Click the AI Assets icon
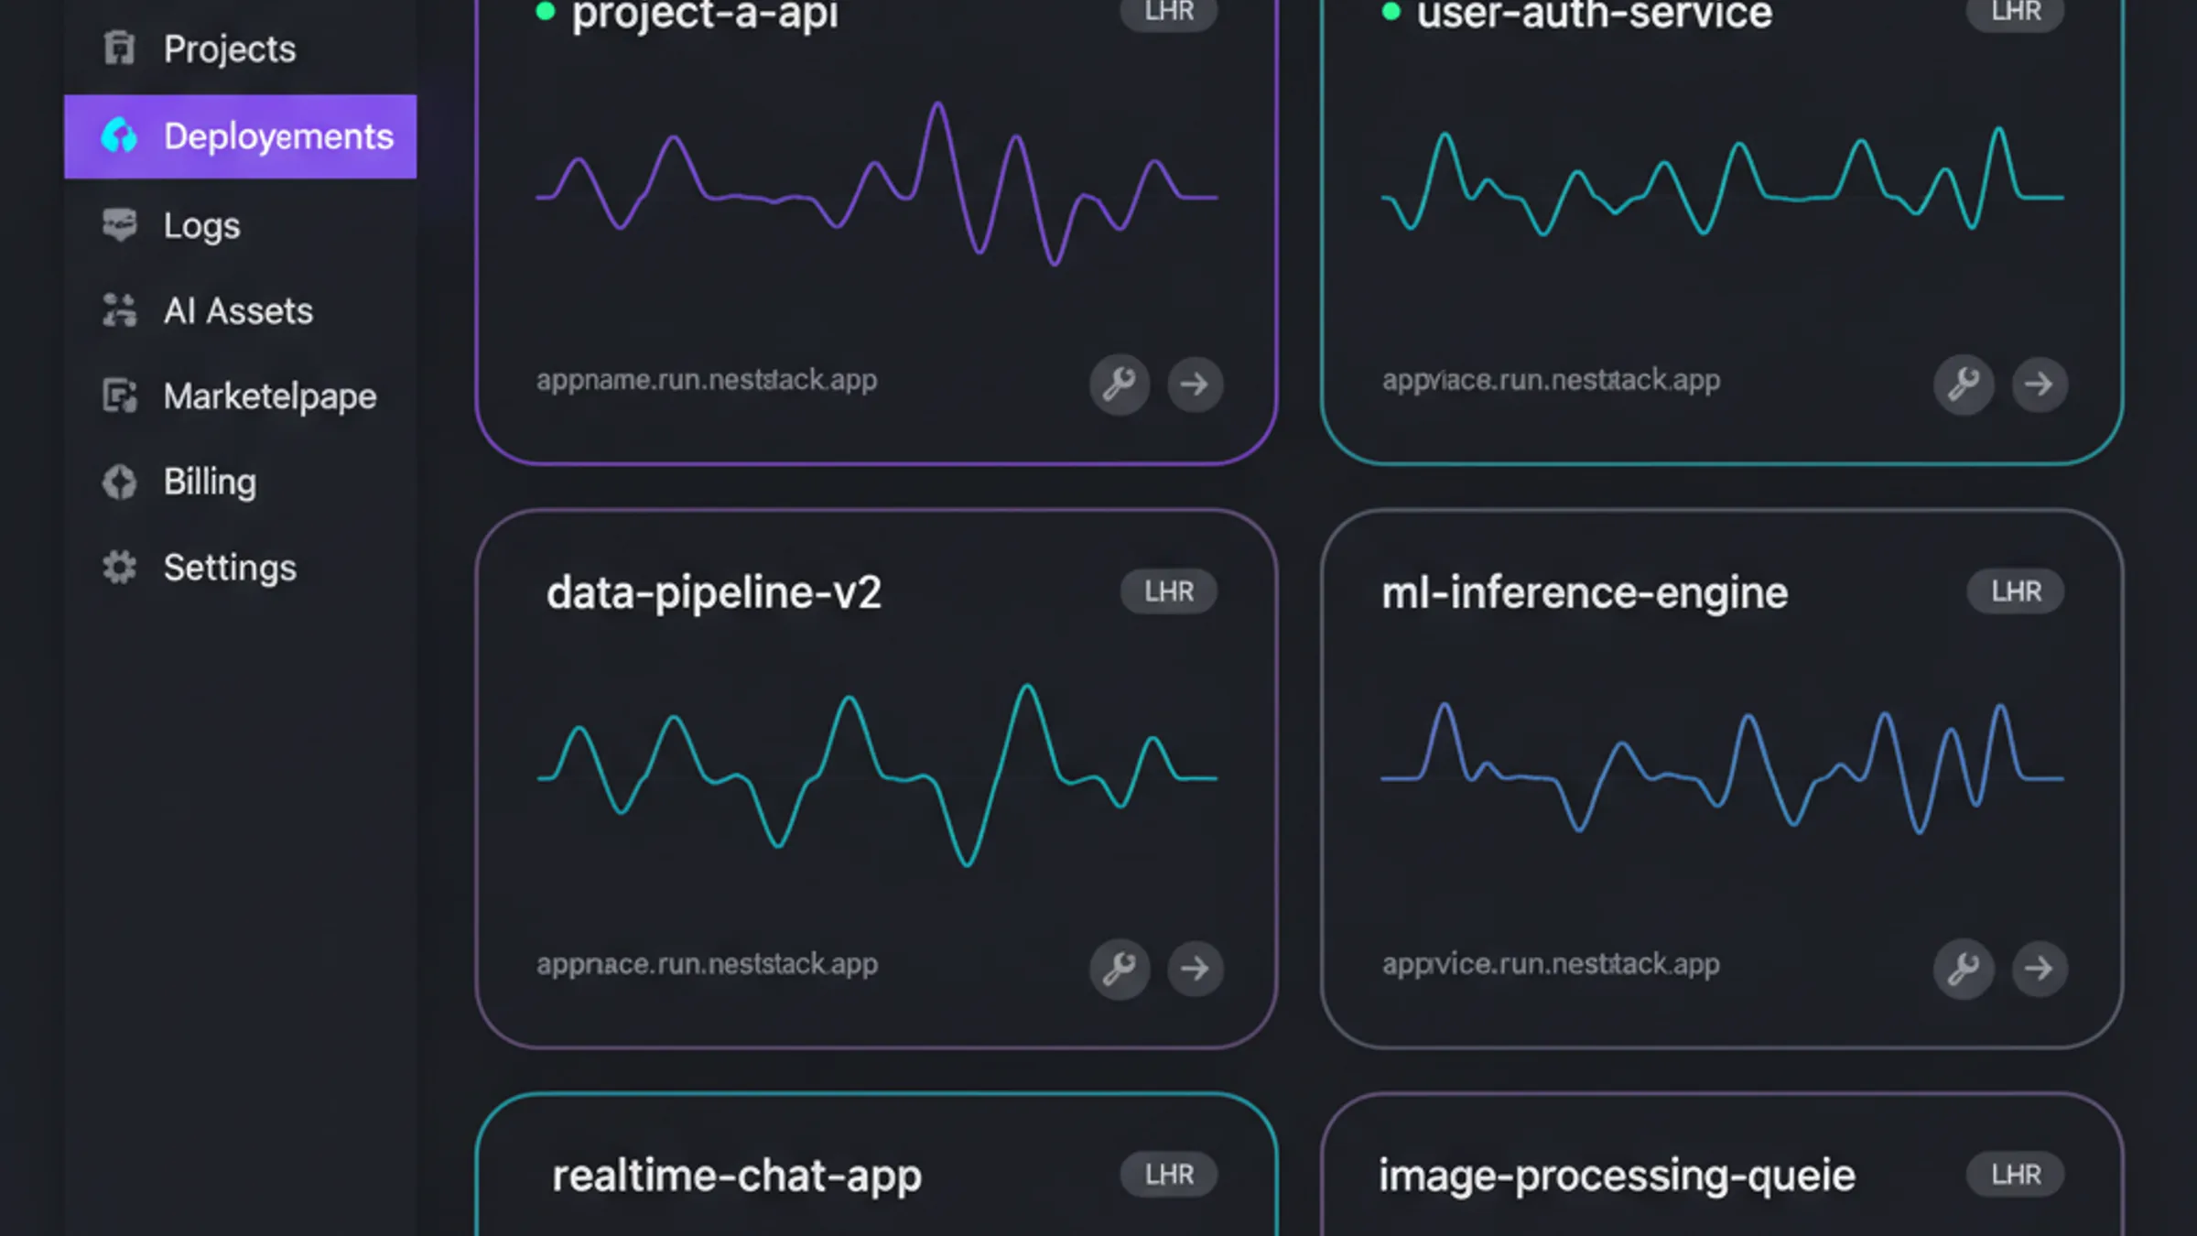 pyautogui.click(x=119, y=311)
